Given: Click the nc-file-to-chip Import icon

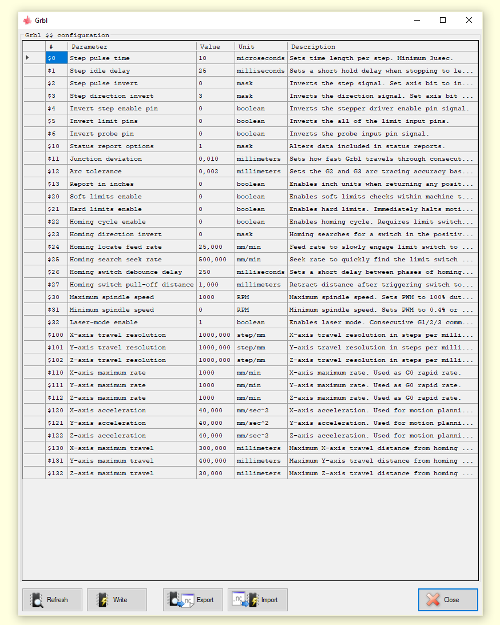Looking at the screenshot, I should pos(245,600).
